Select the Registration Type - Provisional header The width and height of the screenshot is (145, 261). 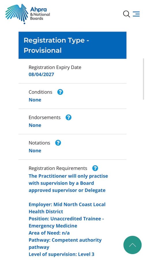pyautogui.click(x=73, y=45)
